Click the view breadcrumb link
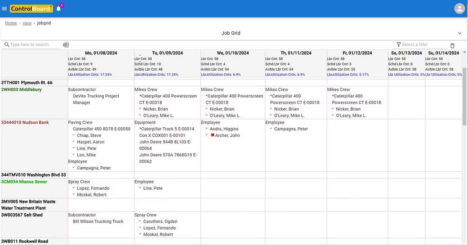The image size is (468, 245). [27, 23]
